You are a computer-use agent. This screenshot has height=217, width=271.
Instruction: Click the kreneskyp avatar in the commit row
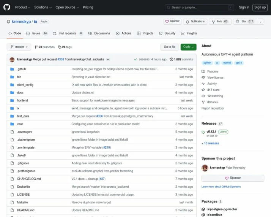click(12, 60)
